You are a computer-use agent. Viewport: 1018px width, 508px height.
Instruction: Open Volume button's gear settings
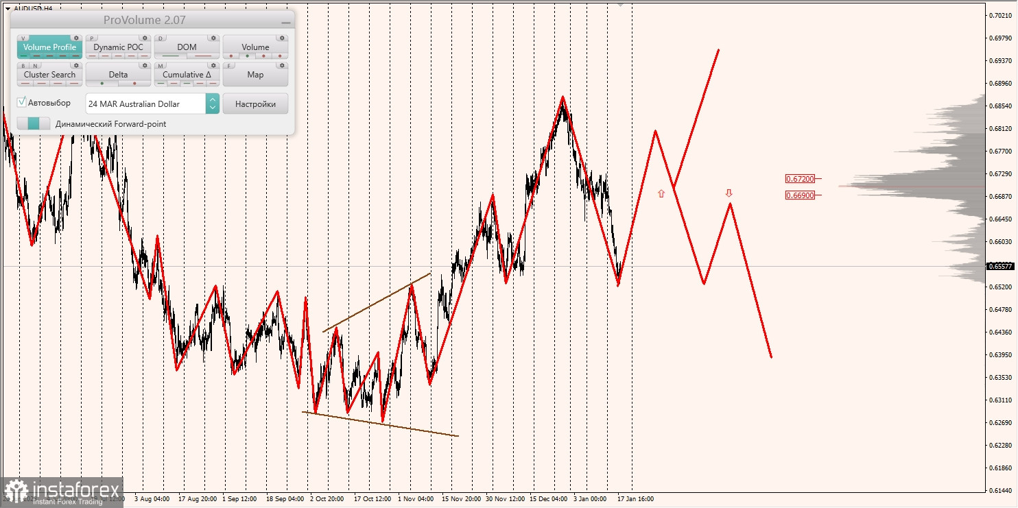(282, 38)
